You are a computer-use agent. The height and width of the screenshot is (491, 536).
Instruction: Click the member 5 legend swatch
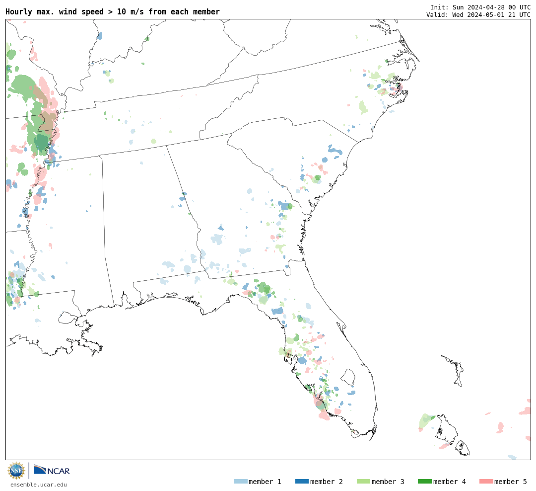click(486, 482)
